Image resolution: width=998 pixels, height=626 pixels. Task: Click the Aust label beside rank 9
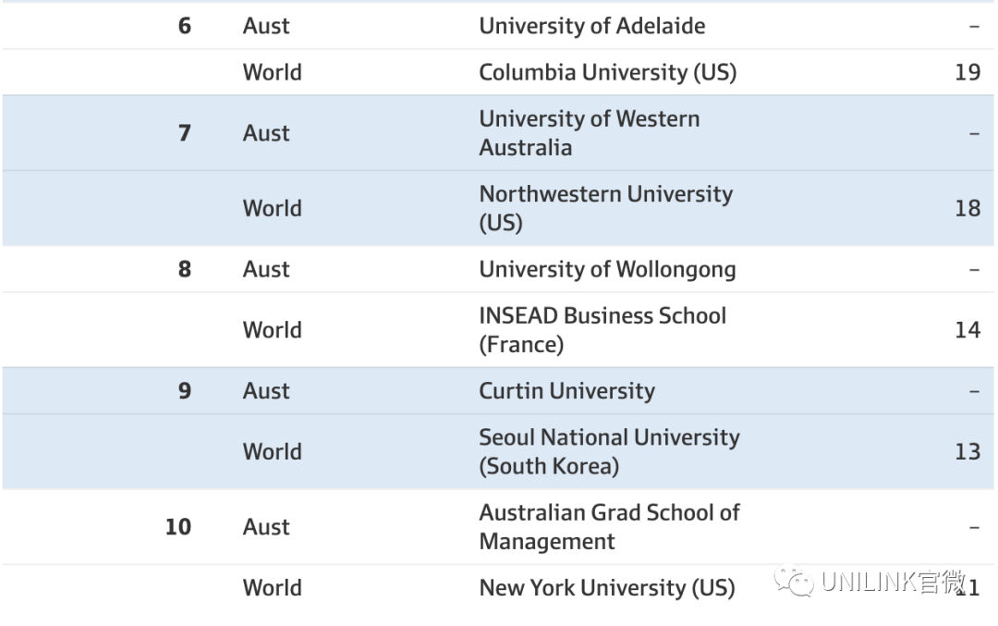click(266, 391)
